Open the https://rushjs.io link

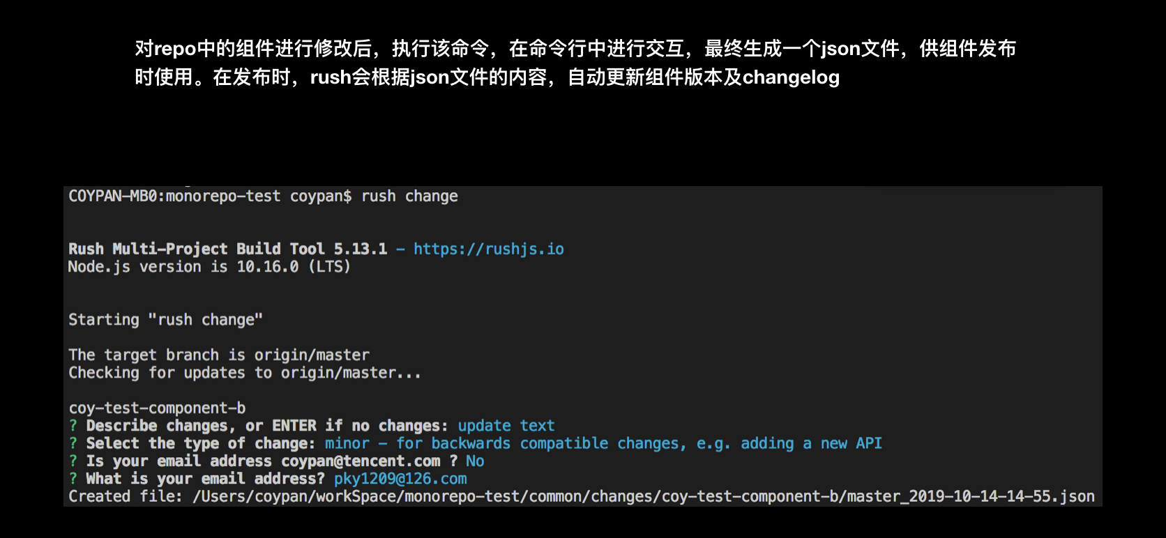click(x=488, y=249)
